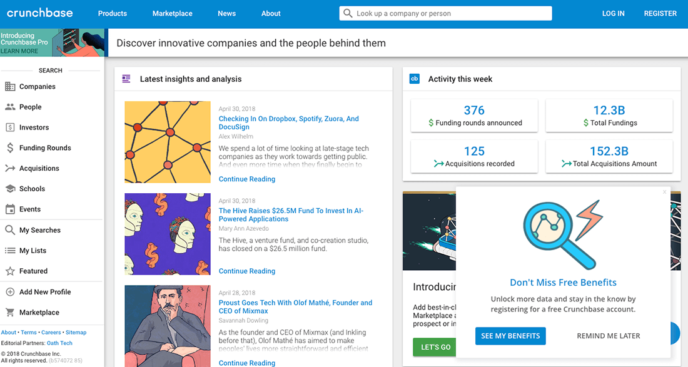Click the People icon in sidebar
This screenshot has height=367, width=688.
[10, 106]
